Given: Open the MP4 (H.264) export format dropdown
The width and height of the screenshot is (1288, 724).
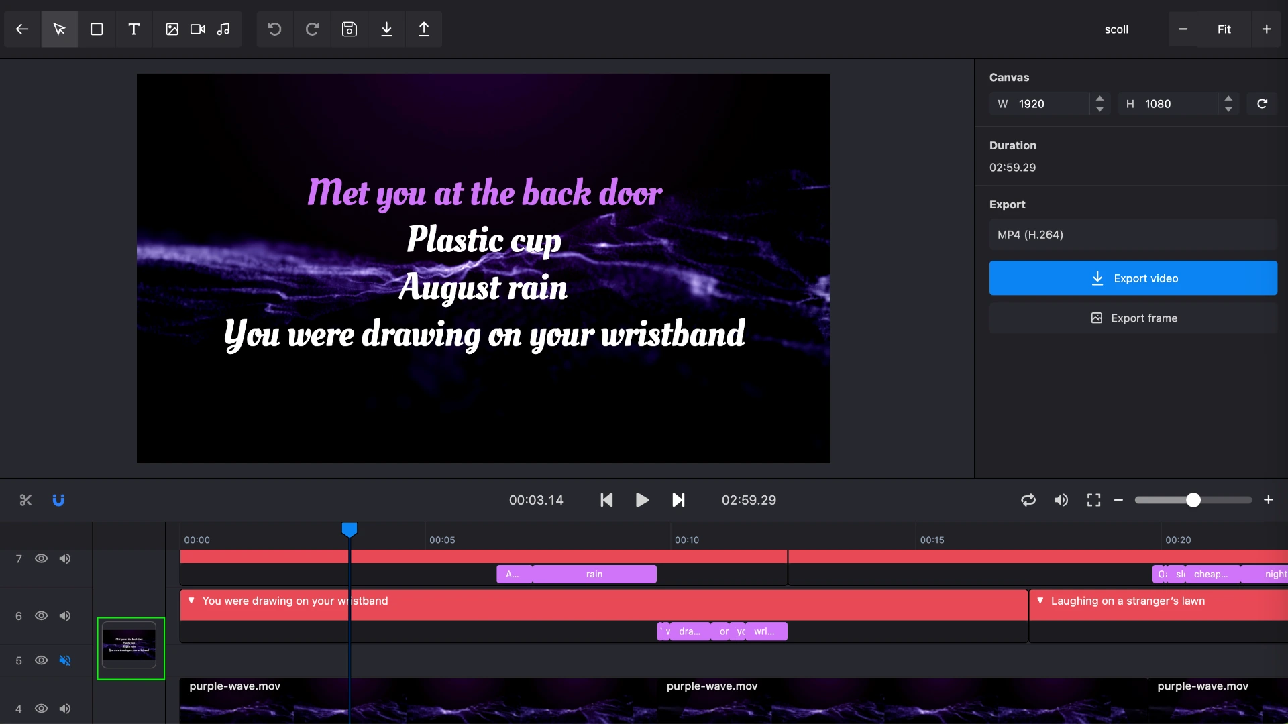Looking at the screenshot, I should click(x=1133, y=235).
